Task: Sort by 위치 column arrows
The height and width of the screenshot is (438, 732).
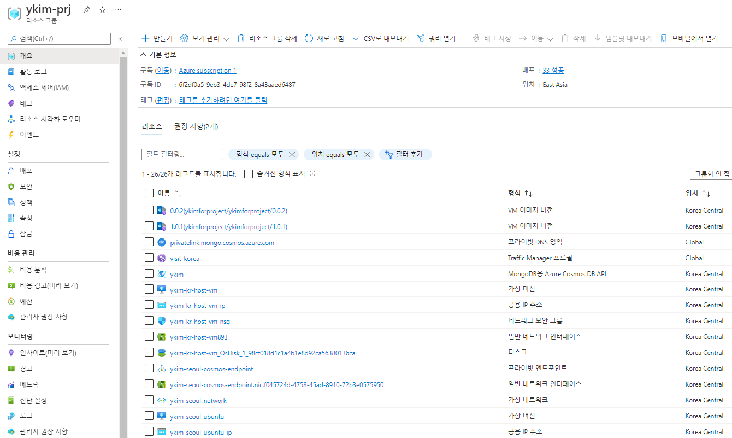Action: click(x=706, y=194)
